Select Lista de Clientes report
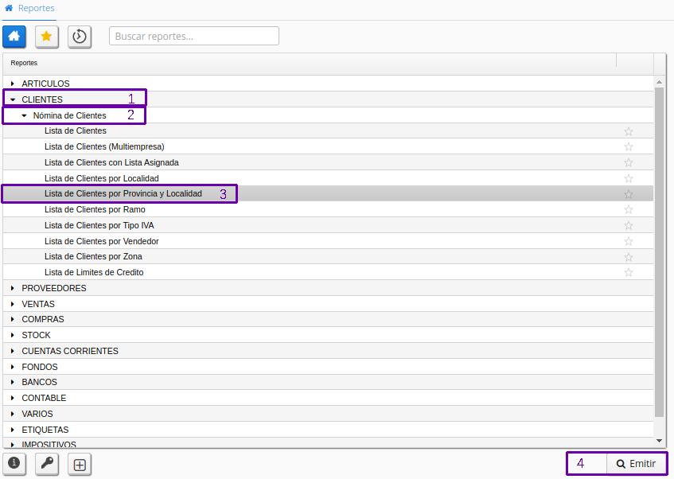The image size is (674, 479). (x=328, y=130)
